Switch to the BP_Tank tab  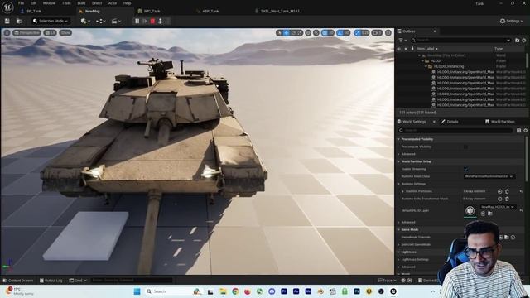pyautogui.click(x=34, y=11)
